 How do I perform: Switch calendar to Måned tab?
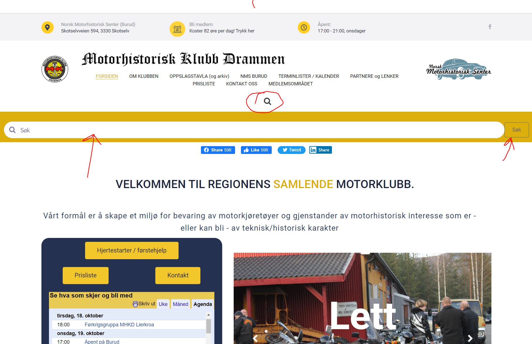pyautogui.click(x=181, y=304)
